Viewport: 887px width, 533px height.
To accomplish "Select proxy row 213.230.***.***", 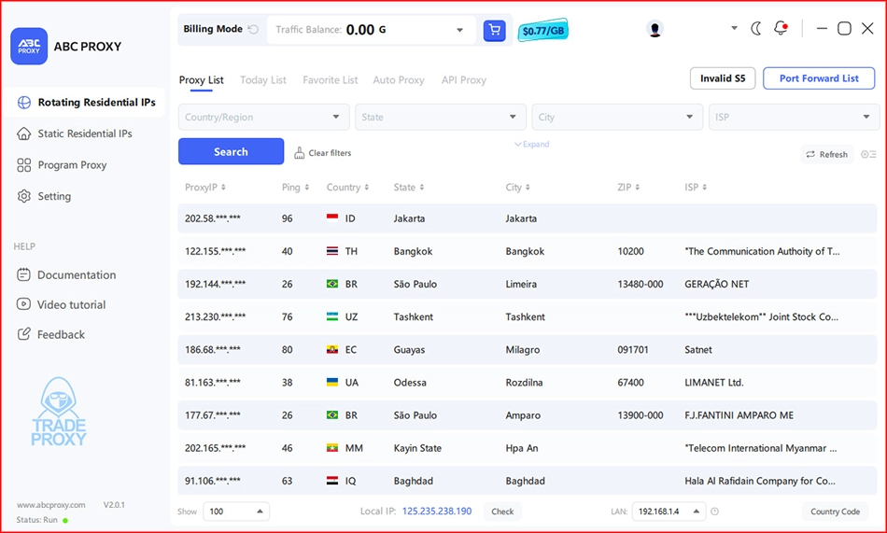I will 528,316.
